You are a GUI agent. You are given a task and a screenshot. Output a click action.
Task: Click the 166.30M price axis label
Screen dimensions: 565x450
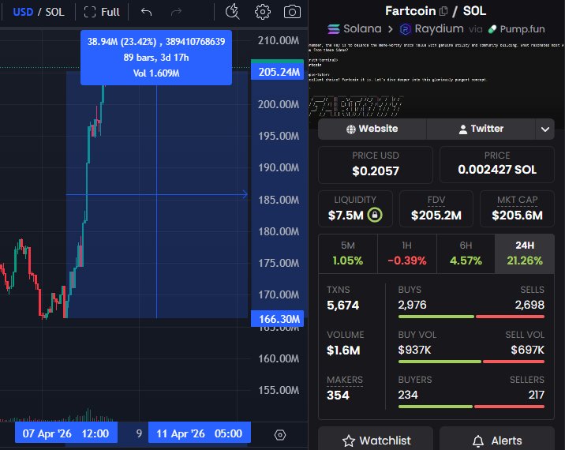coord(278,319)
